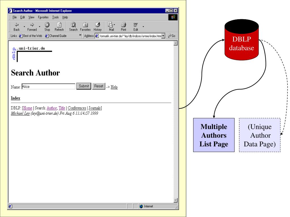Click the Go button beside address bar

172,36
